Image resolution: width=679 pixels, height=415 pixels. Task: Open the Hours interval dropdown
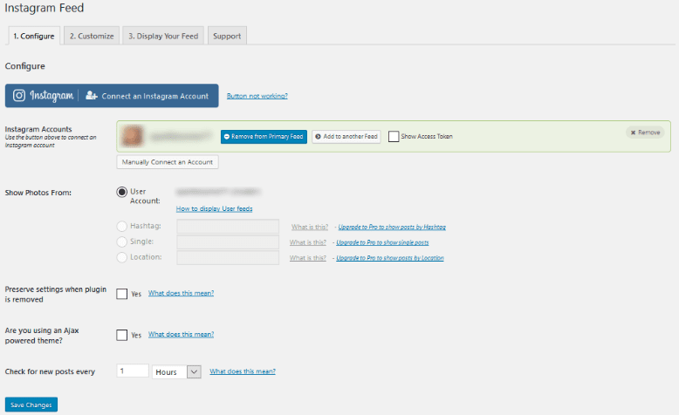point(176,371)
